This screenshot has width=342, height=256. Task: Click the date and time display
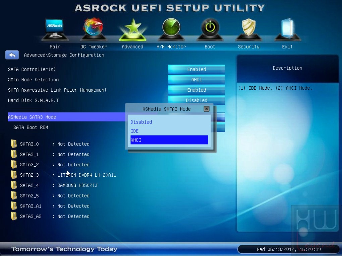click(289, 249)
